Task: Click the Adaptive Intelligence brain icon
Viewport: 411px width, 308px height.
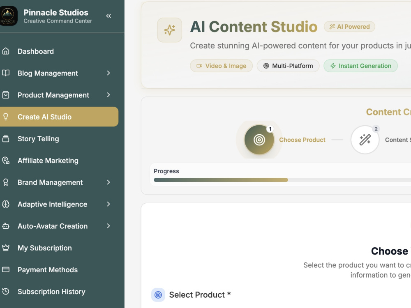Action: tap(6, 204)
